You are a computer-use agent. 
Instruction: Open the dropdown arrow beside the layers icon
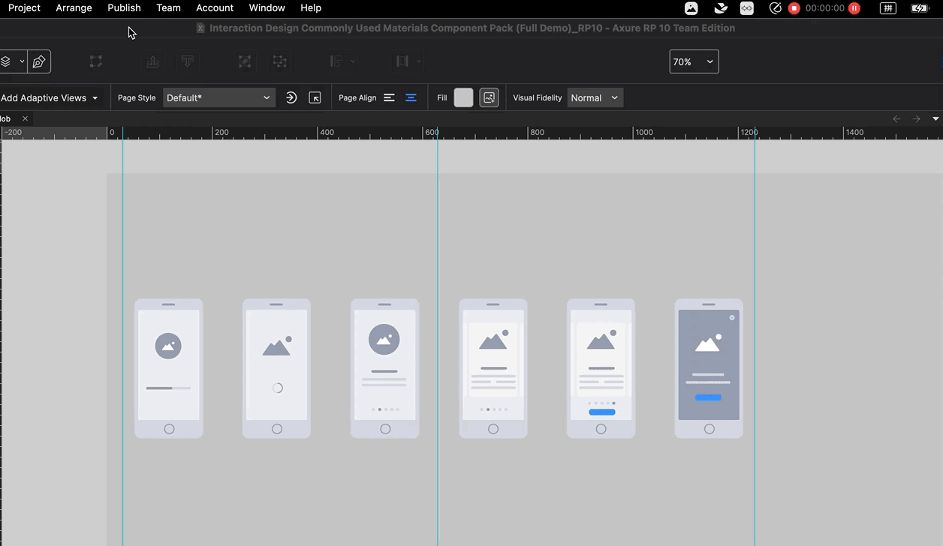point(22,61)
